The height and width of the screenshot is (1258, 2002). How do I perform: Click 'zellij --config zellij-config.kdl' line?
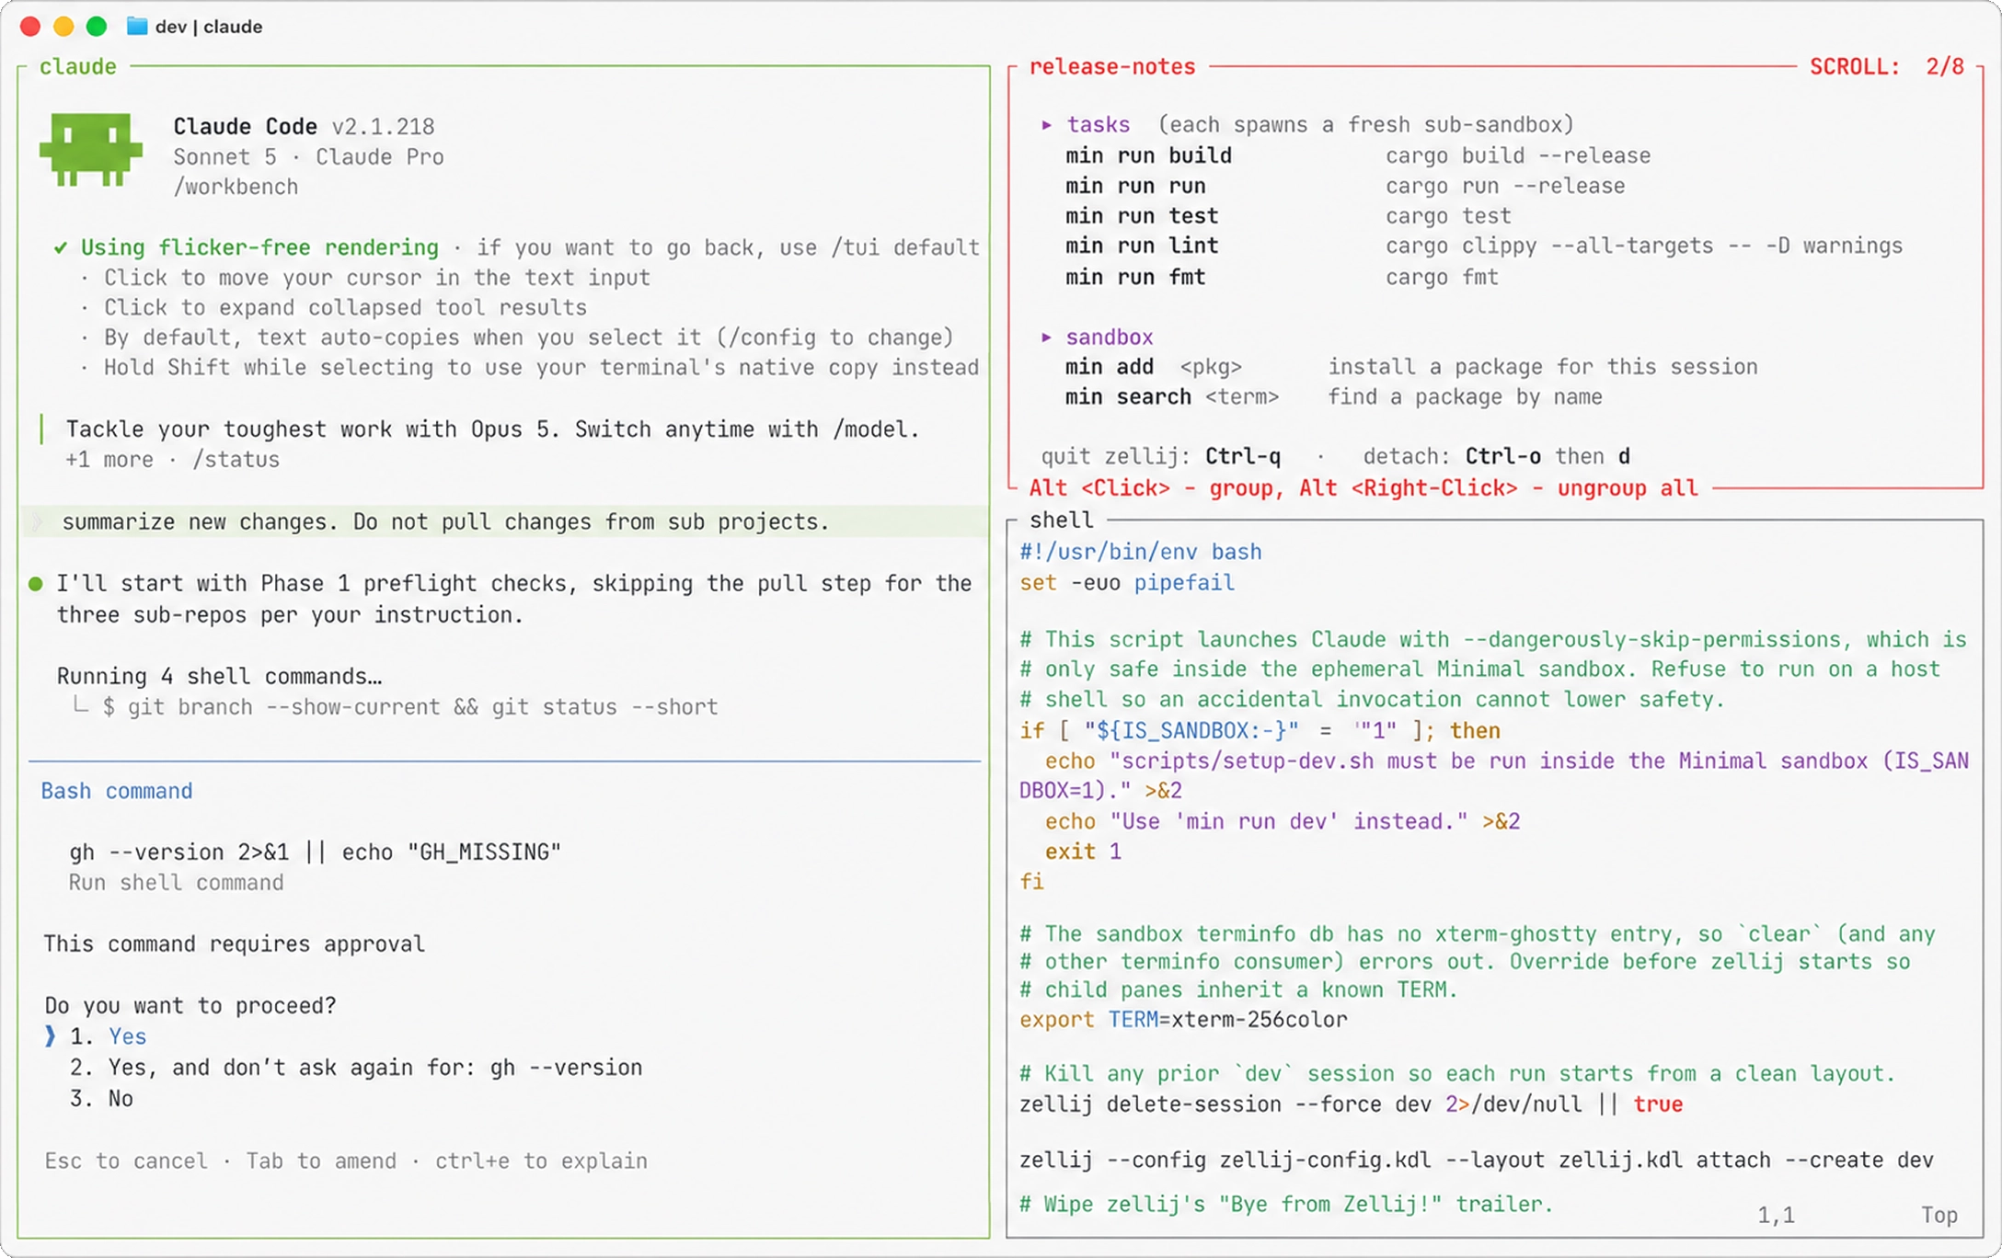[x=1477, y=1161]
